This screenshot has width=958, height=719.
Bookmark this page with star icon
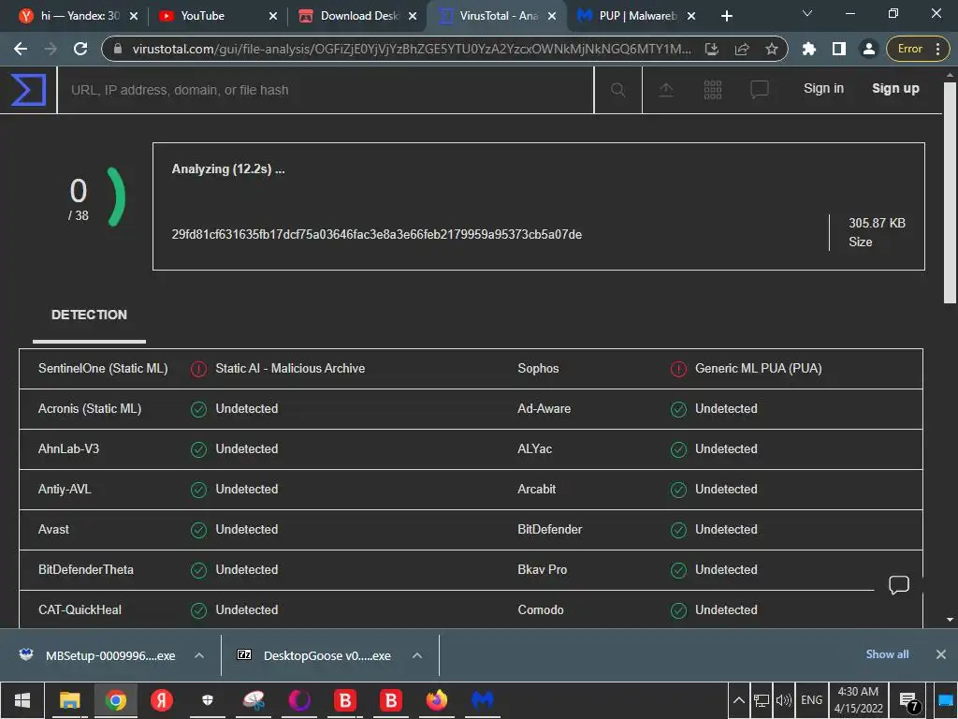coord(772,49)
